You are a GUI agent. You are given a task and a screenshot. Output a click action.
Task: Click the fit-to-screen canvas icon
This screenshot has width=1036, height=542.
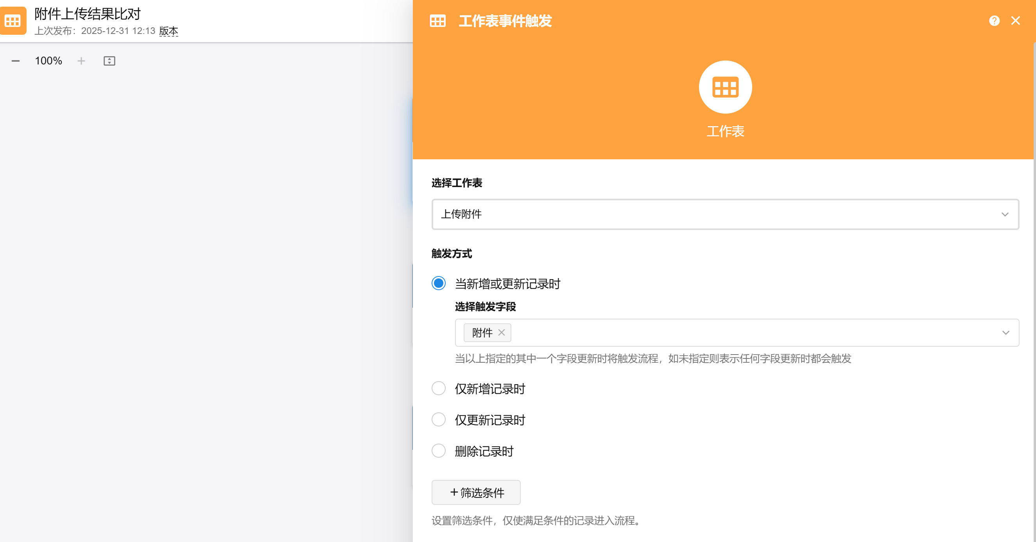coord(109,61)
